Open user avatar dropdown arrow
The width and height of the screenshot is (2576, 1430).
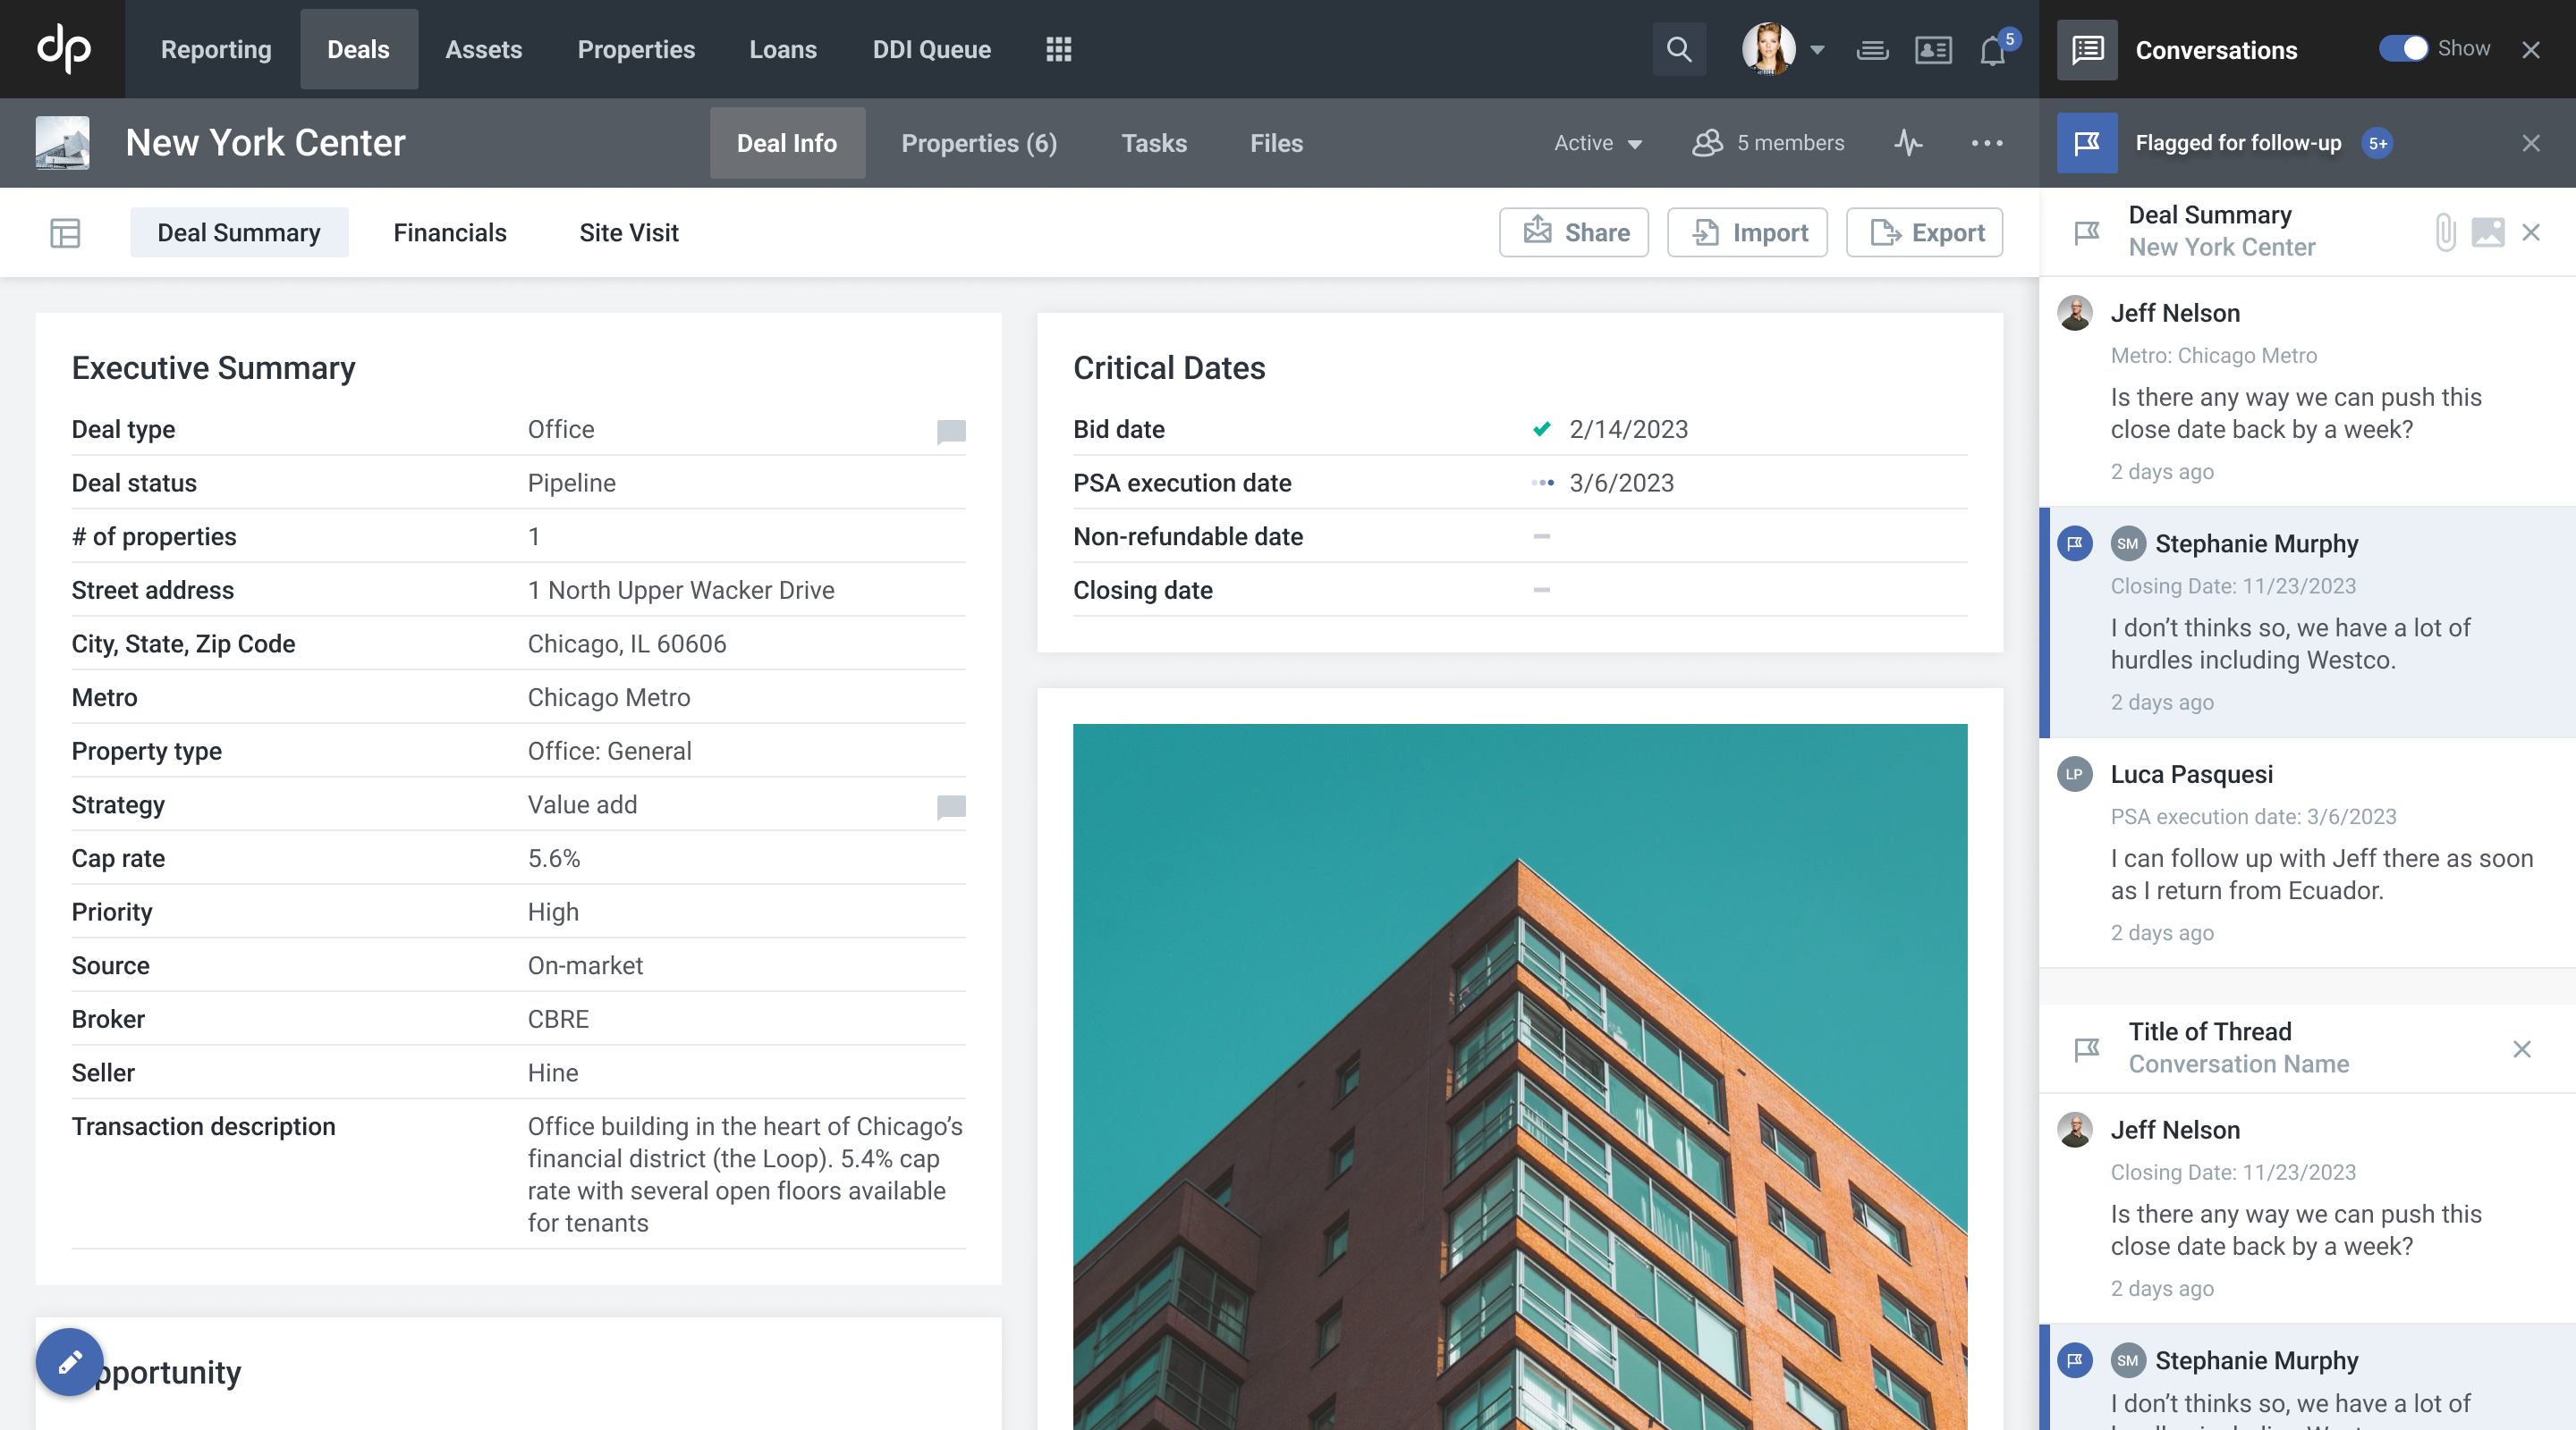[1818, 49]
